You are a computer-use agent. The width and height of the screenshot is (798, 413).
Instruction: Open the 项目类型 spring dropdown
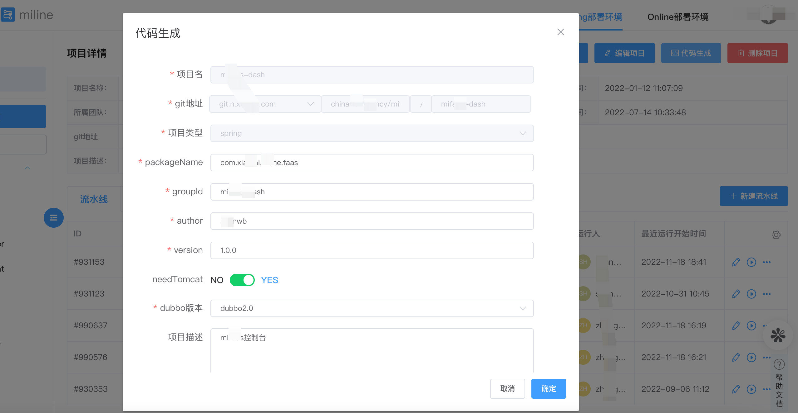pos(372,133)
